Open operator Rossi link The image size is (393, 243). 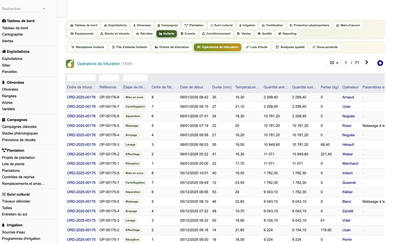click(x=347, y=126)
